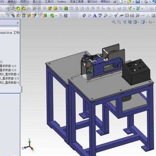Image resolution: width=156 pixels, height=156 pixels.
Task: Expand the dropdown arrow beside Print
Action: (150, 2)
